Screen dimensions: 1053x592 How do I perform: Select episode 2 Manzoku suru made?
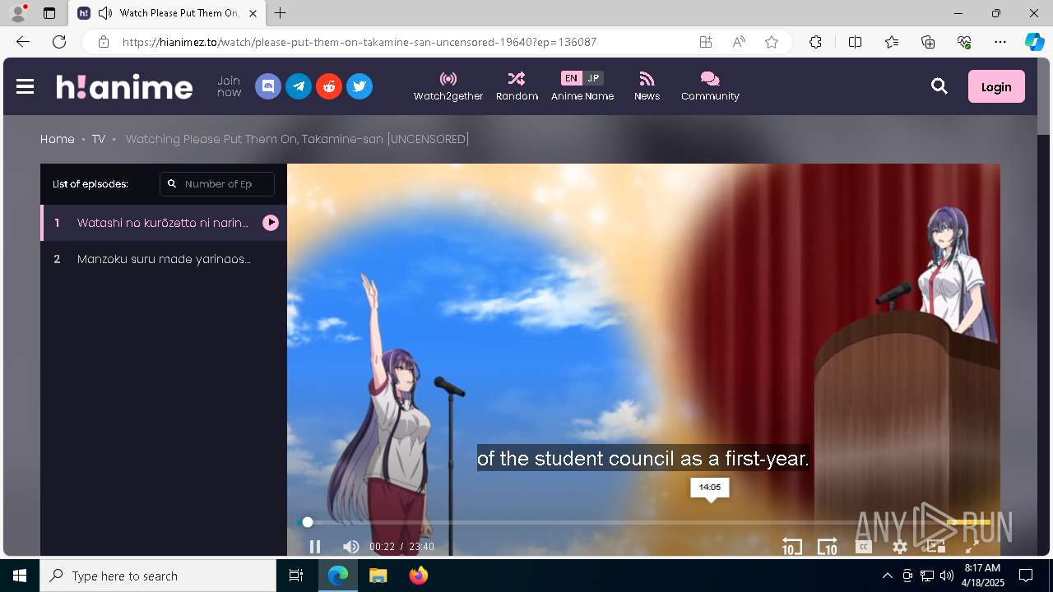coord(164,259)
